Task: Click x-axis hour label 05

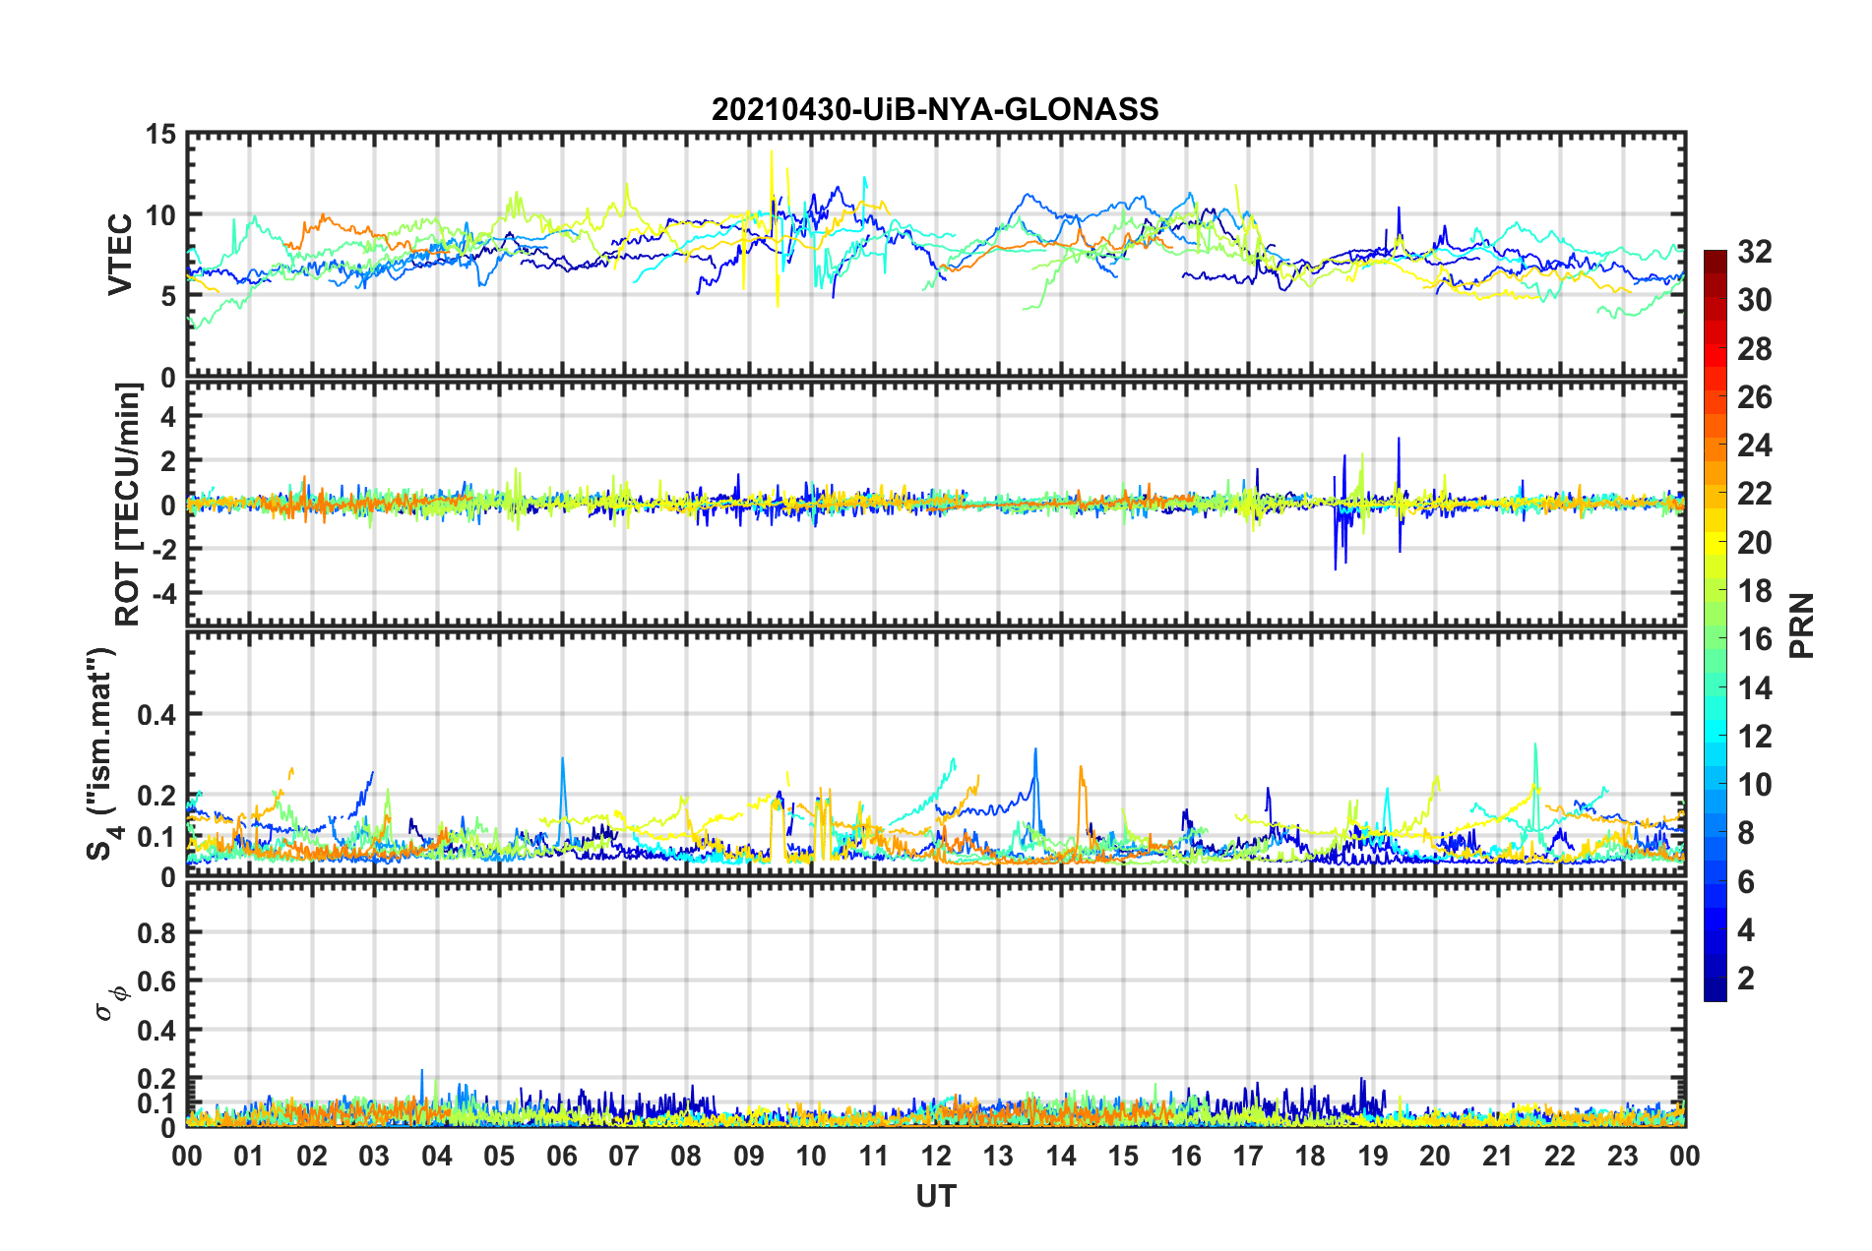Action: coord(499,1156)
